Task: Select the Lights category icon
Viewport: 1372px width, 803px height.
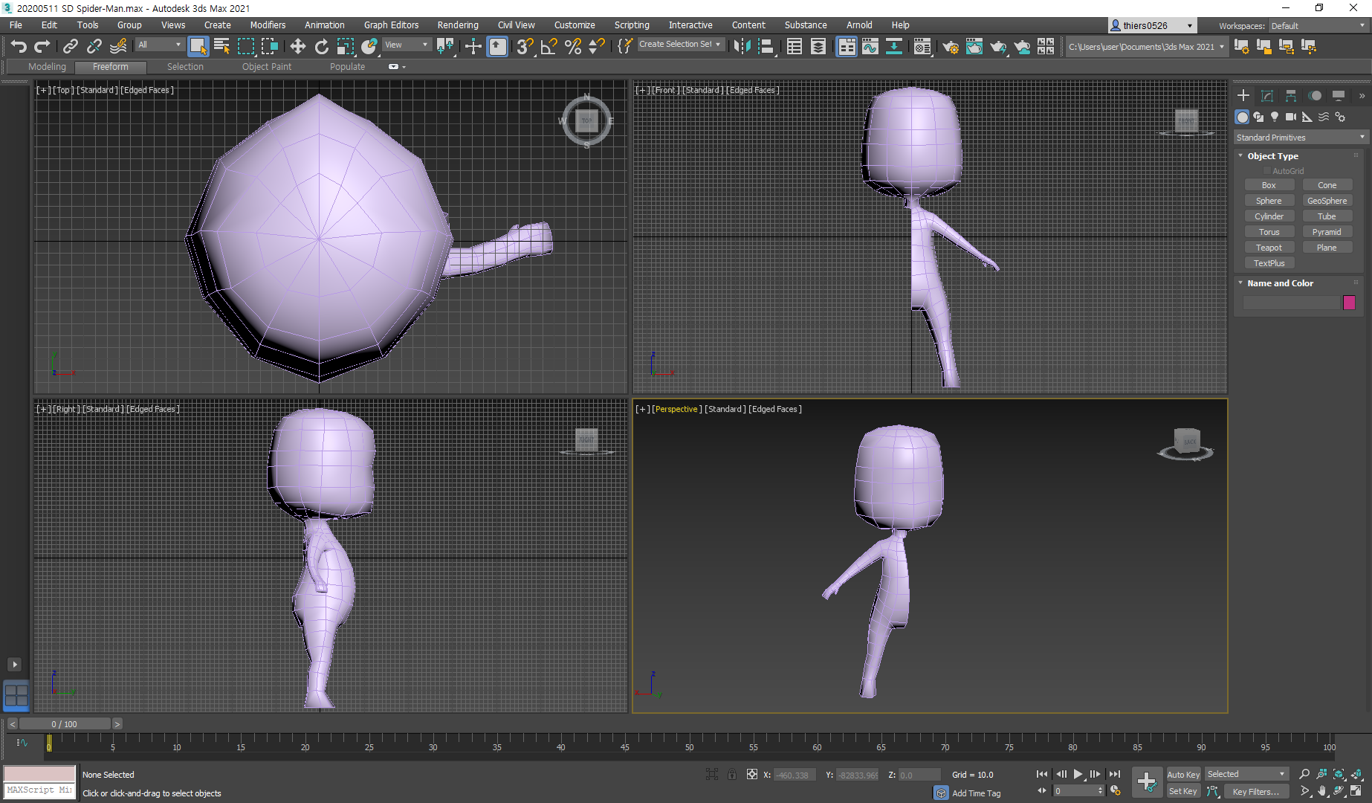Action: (x=1275, y=117)
